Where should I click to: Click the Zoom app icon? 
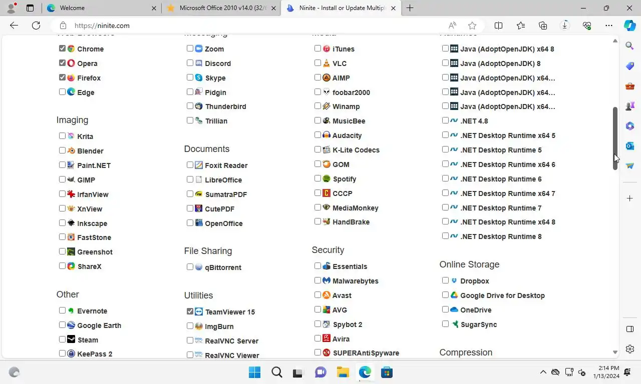click(x=199, y=48)
